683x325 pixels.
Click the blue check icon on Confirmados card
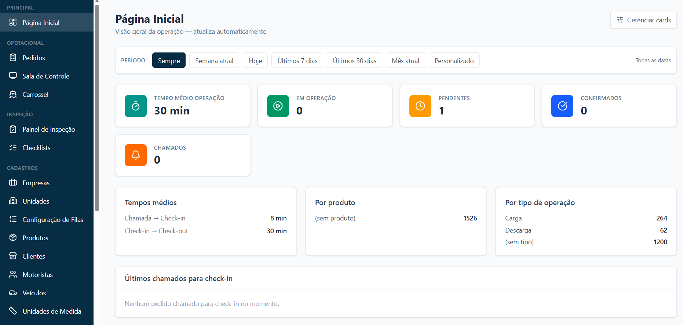[x=562, y=106]
